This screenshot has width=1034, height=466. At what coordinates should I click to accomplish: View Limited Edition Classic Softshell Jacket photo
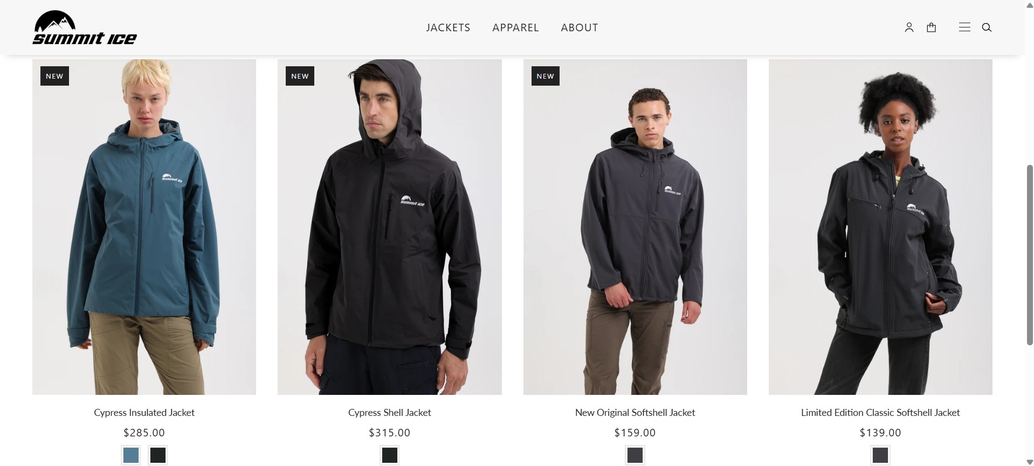pyautogui.click(x=880, y=227)
